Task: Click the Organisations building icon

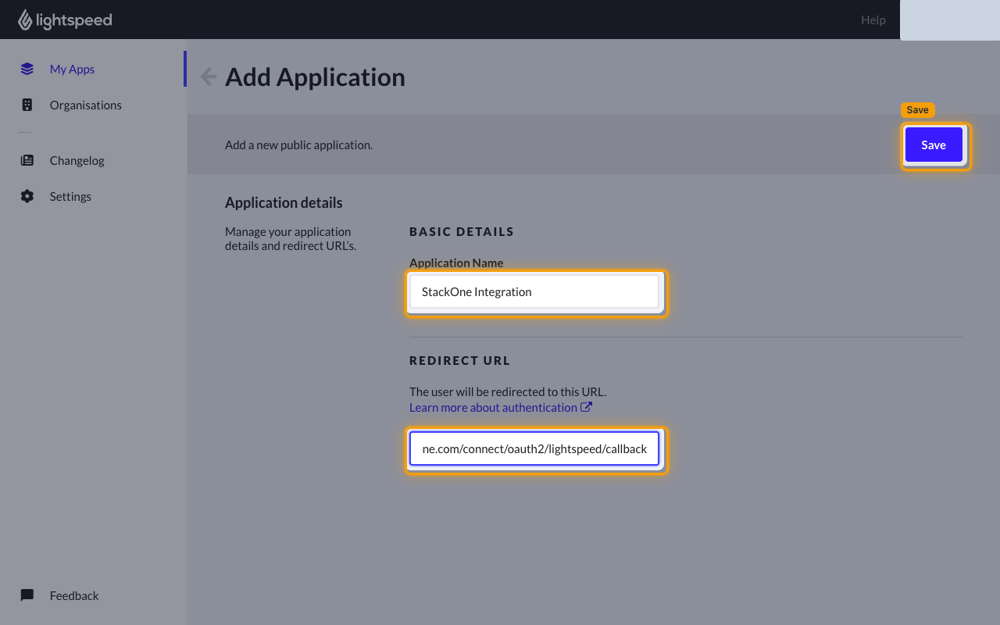Action: [27, 105]
